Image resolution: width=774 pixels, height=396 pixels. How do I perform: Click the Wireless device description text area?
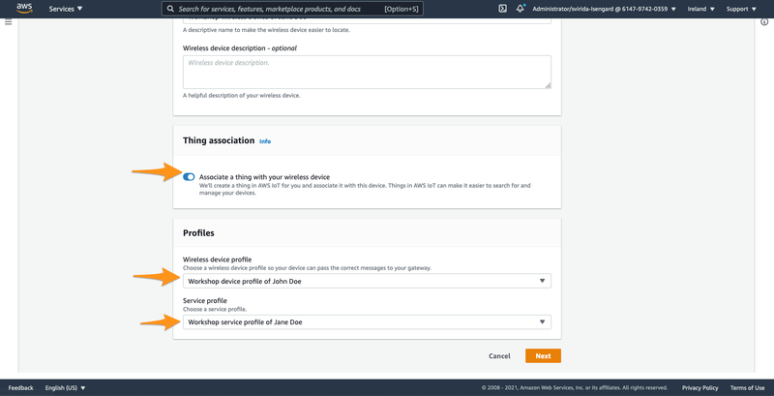tap(367, 72)
